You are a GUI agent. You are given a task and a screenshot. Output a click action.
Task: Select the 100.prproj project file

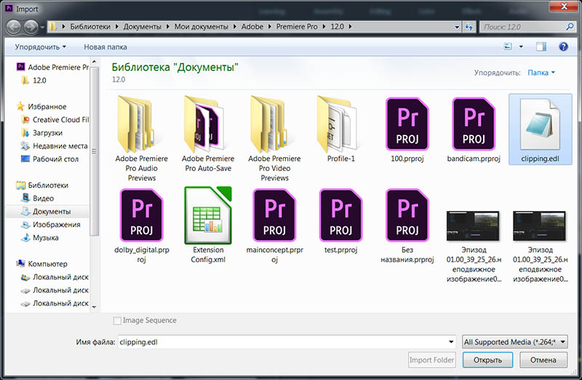pos(407,130)
